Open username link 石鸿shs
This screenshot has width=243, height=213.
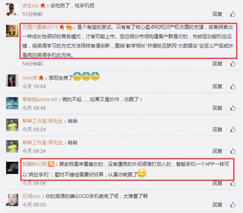click(31, 196)
